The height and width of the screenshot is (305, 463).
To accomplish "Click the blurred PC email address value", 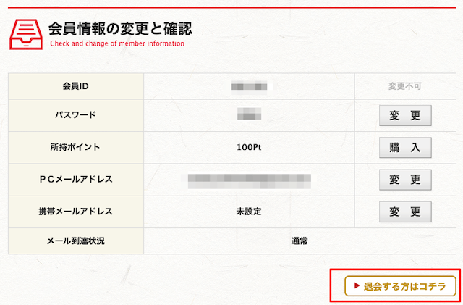I will 249,181.
